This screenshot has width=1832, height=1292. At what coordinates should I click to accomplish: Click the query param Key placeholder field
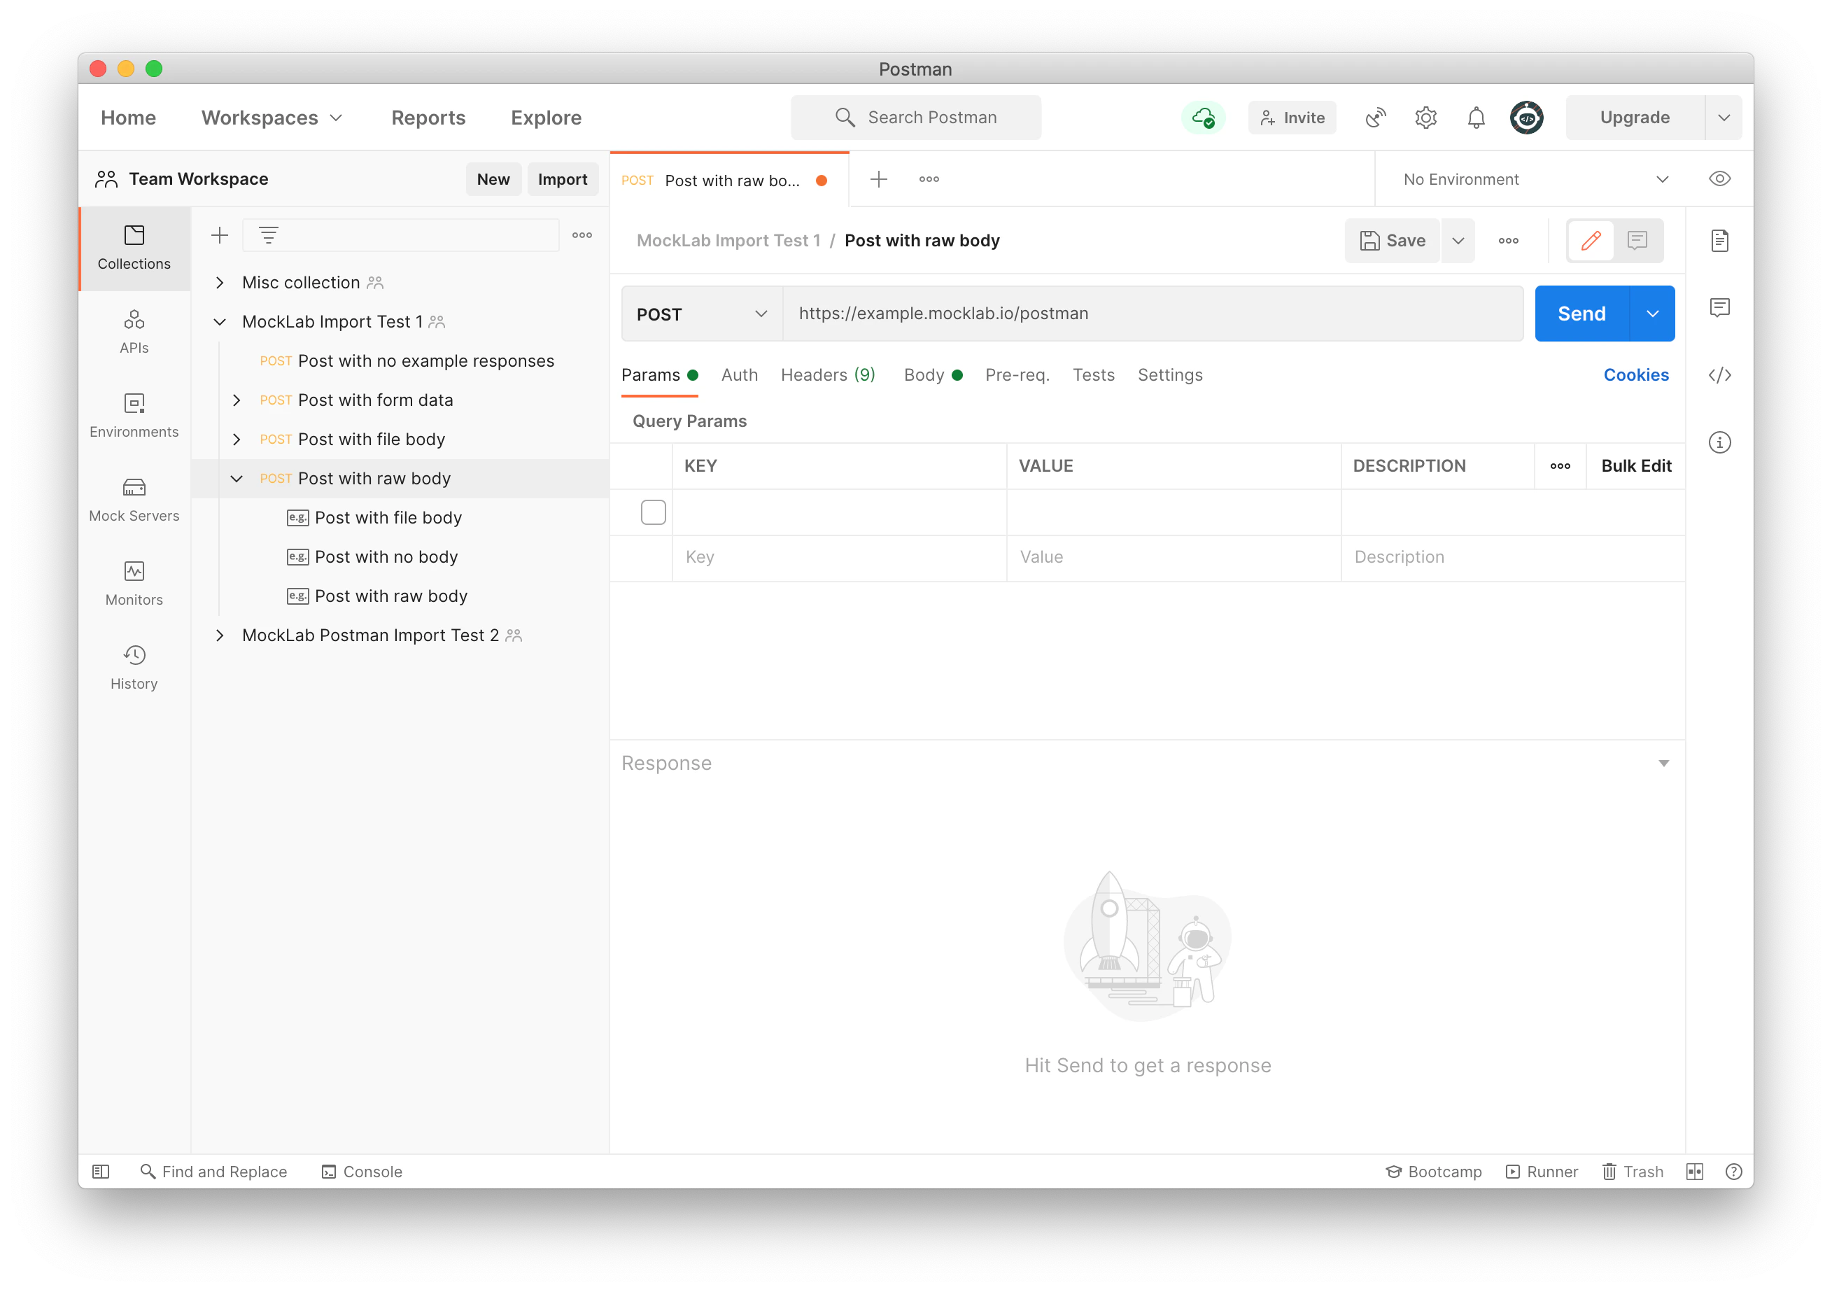tap(840, 557)
